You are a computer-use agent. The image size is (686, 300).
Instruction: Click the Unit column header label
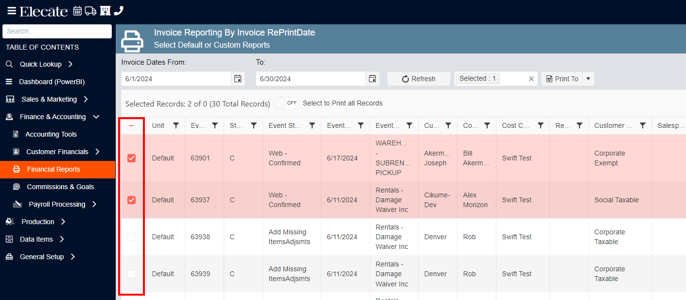[x=158, y=125]
